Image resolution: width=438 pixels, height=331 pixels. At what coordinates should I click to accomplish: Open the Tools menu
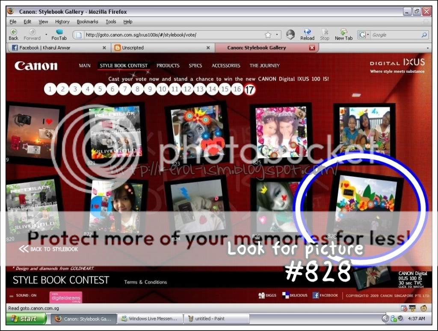click(x=111, y=22)
